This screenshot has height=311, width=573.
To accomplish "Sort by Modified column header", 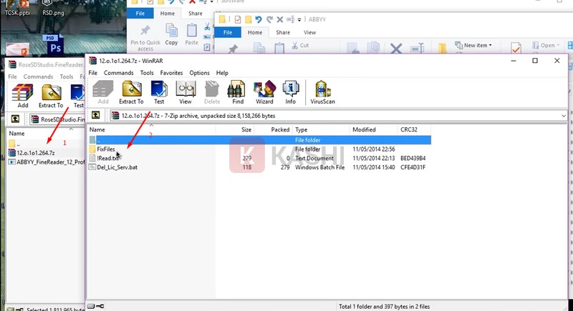I will pyautogui.click(x=373, y=129).
